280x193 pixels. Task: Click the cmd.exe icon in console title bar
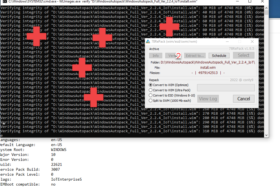pyautogui.click(x=5, y=1)
